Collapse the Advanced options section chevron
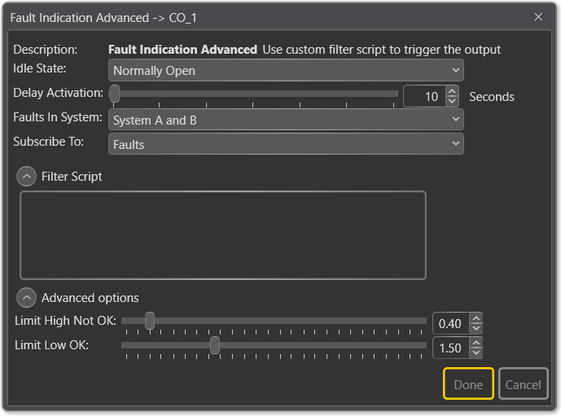This screenshot has width=561, height=416. click(x=27, y=297)
